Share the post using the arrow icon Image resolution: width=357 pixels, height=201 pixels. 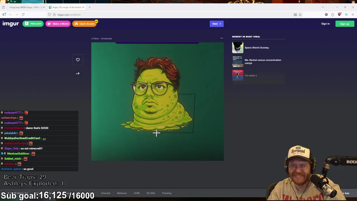(x=78, y=73)
